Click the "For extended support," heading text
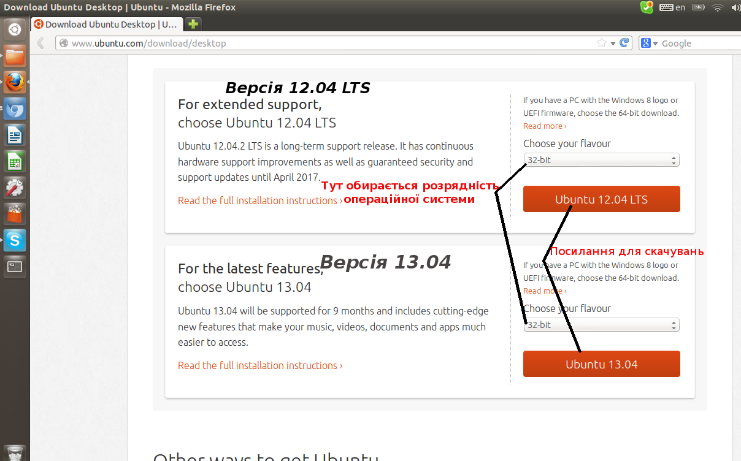The height and width of the screenshot is (461, 741). [x=250, y=104]
